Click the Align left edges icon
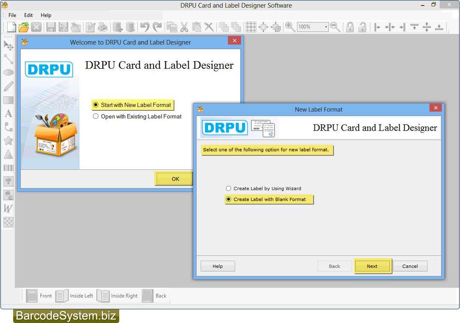The width and height of the screenshot is (460, 323). point(377,27)
